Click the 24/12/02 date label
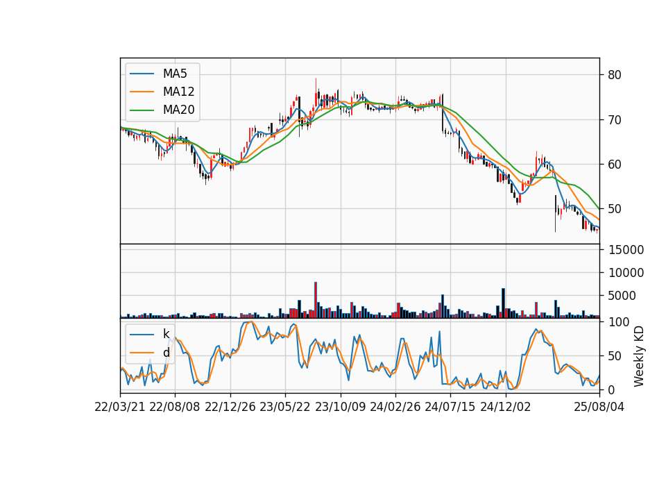This screenshot has height=479, width=666. pyautogui.click(x=506, y=407)
